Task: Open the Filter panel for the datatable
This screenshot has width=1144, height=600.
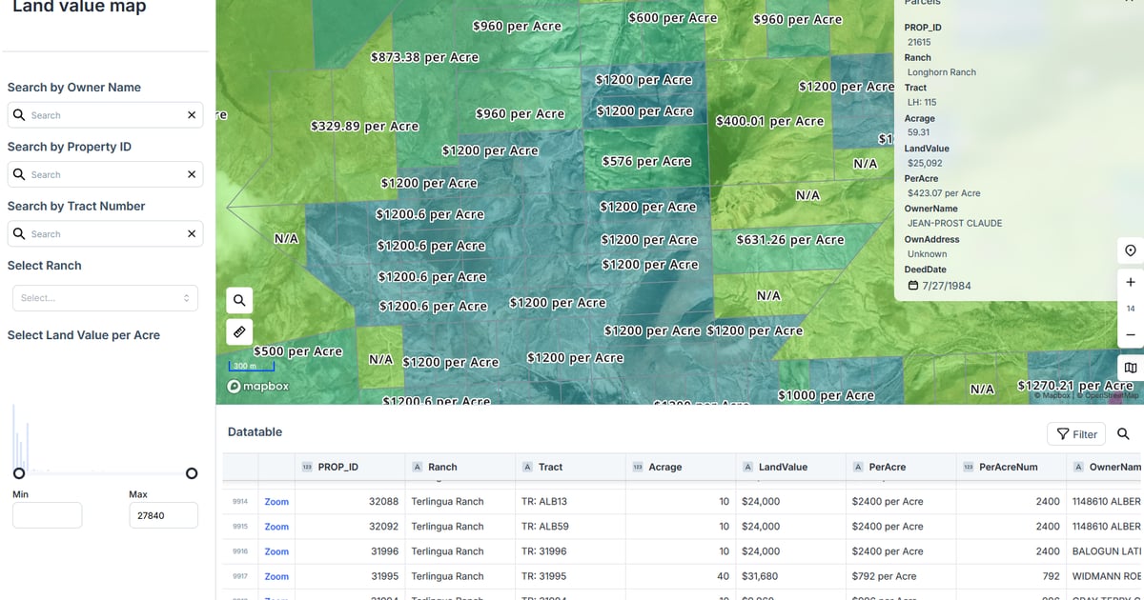Action: 1076,433
